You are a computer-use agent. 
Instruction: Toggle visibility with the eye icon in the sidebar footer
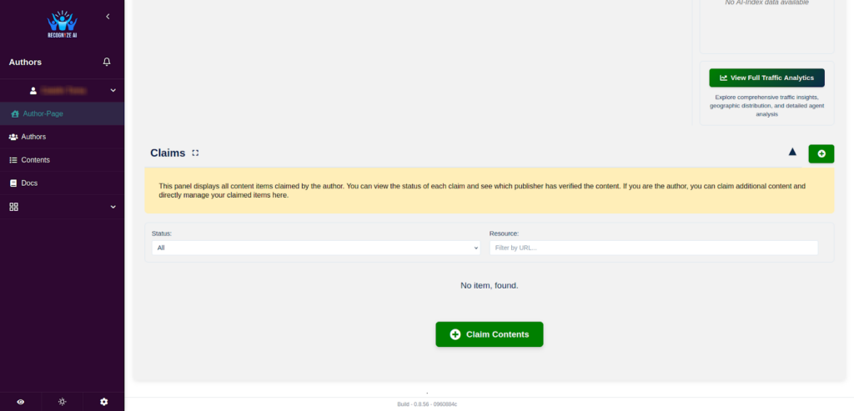click(x=21, y=402)
